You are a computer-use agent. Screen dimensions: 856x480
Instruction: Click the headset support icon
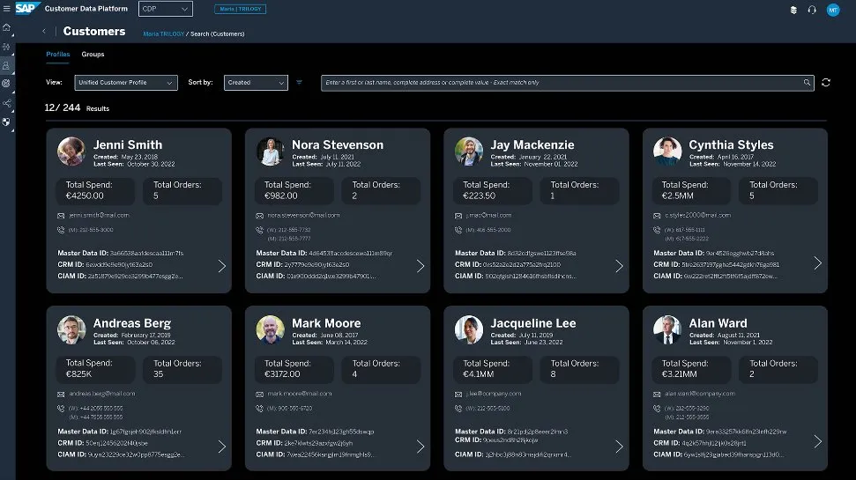click(x=810, y=10)
